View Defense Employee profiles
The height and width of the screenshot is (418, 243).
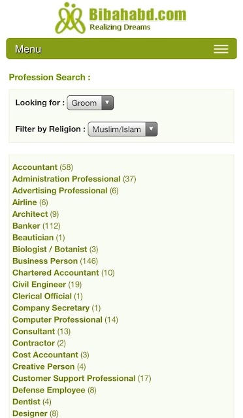[x=49, y=390]
